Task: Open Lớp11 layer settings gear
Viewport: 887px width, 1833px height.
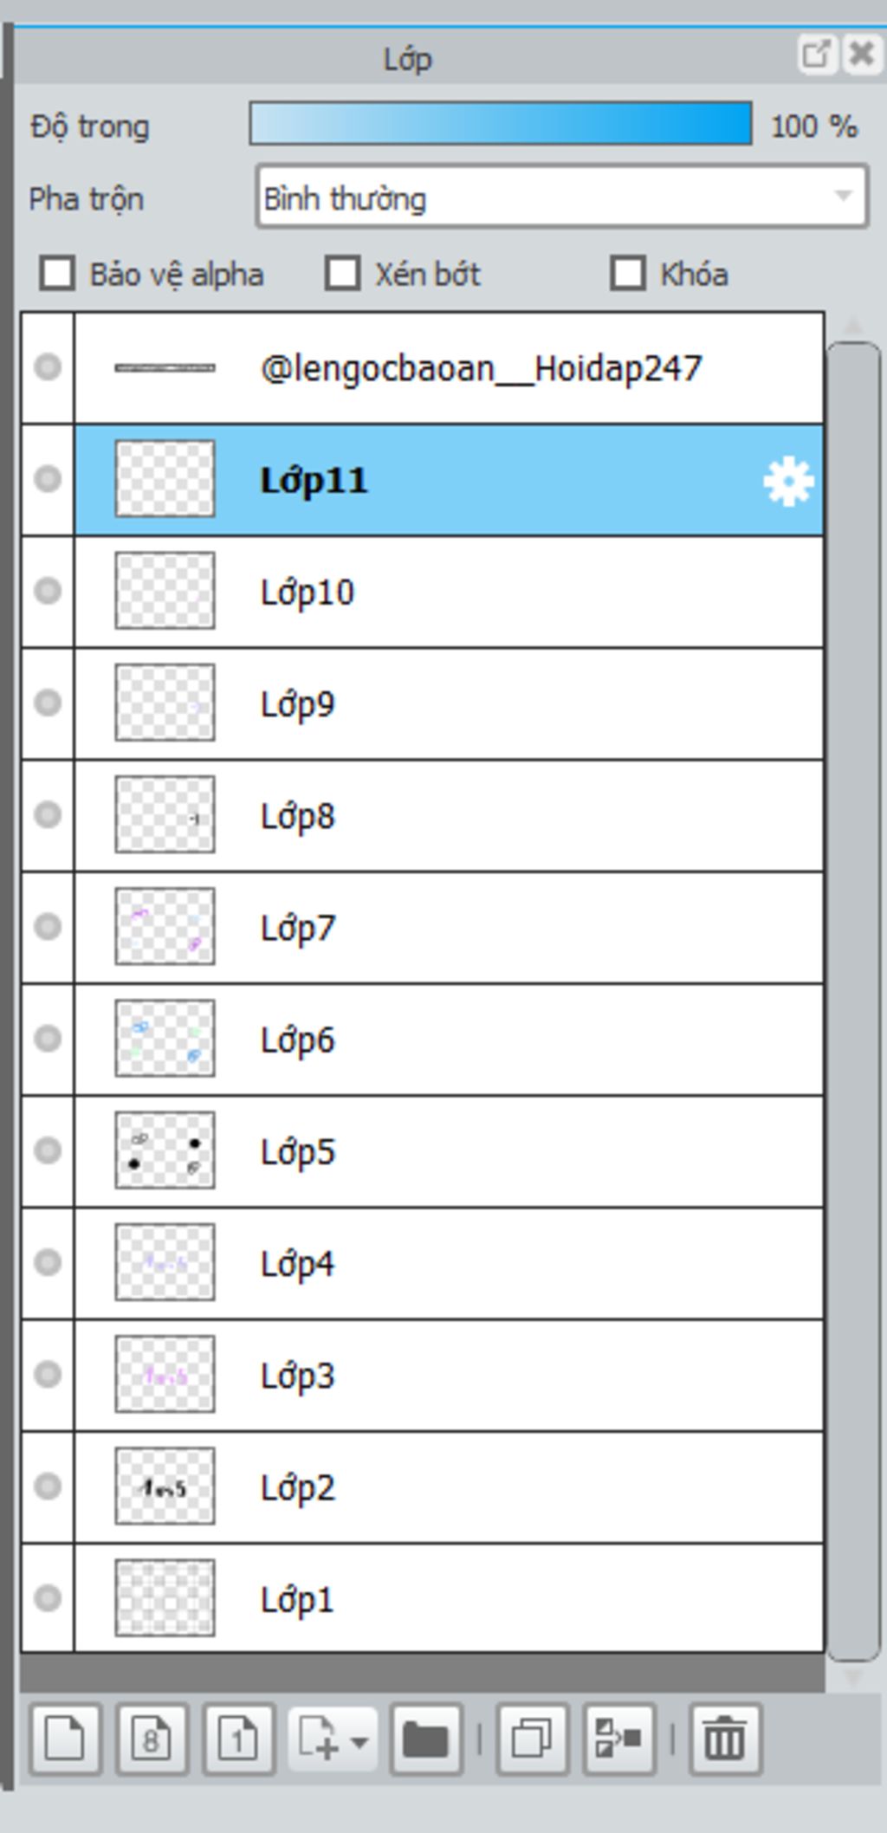Action: (788, 481)
